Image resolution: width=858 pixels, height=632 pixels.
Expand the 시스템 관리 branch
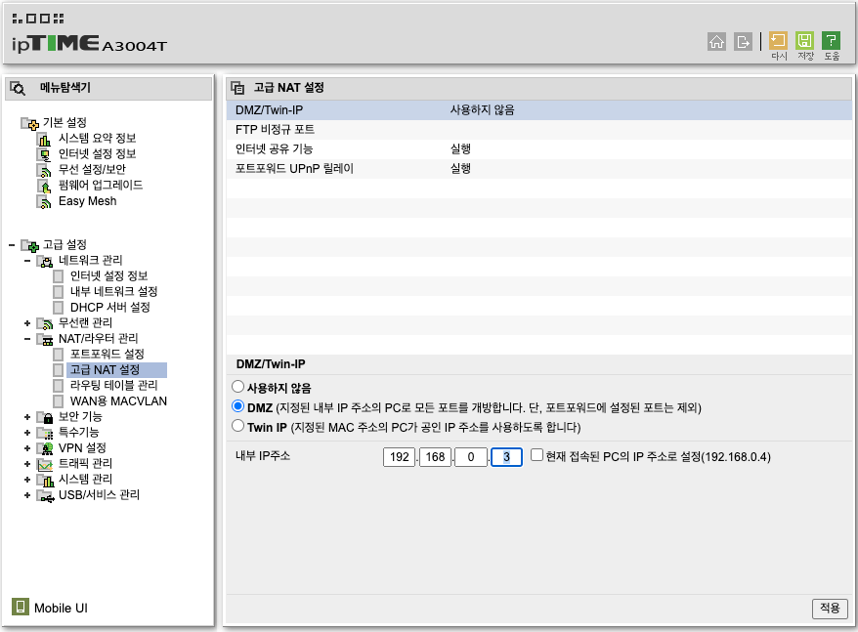pyautogui.click(x=26, y=480)
